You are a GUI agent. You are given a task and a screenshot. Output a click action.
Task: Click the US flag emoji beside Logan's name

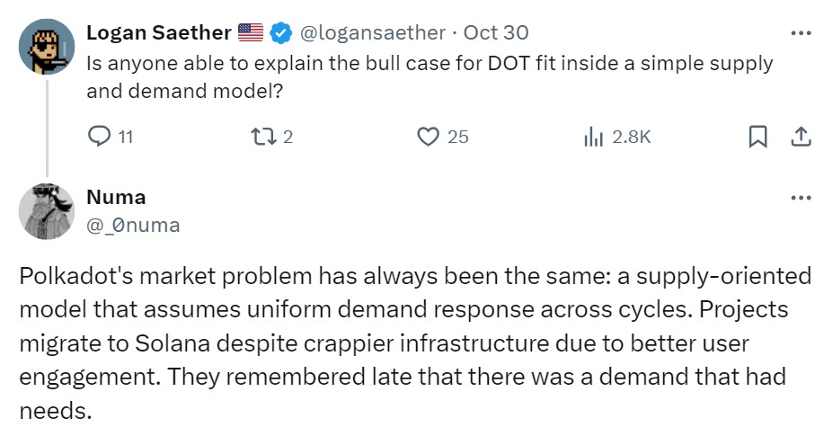coord(251,33)
